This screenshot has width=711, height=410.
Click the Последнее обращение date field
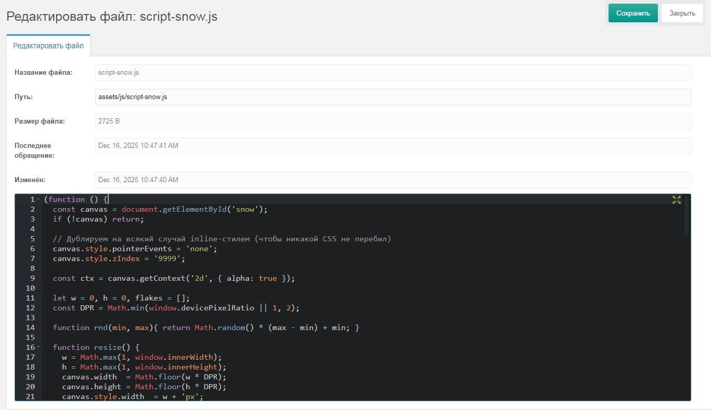[393, 146]
